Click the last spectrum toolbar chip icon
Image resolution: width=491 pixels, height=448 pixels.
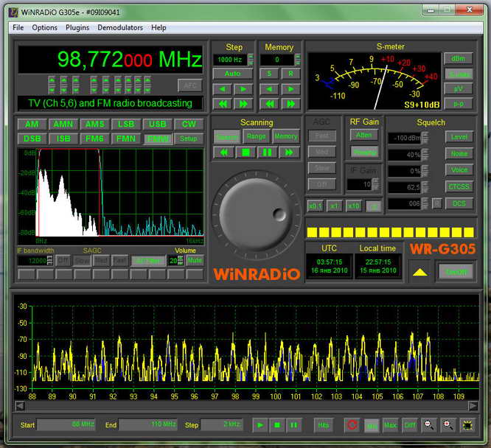467,425
